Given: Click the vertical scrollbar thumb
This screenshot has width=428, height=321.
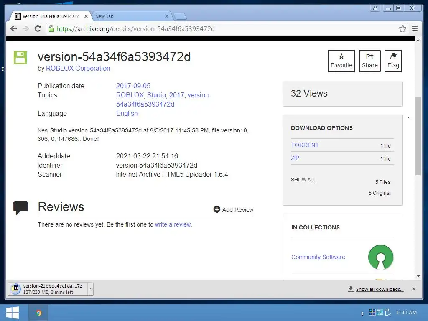Looking at the screenshot, I should [x=418, y=136].
